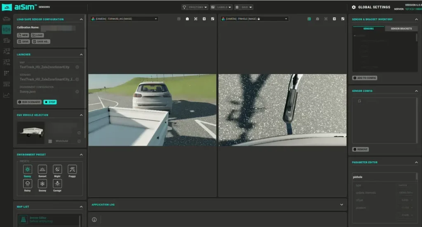Collapse the Environment Preset panel
422x227 pixels.
[x=81, y=155]
